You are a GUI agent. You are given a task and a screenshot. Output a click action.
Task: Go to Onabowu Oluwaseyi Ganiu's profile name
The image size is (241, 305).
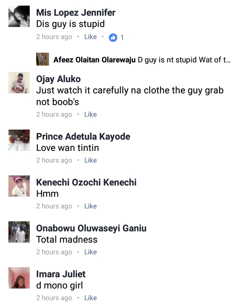point(91,228)
